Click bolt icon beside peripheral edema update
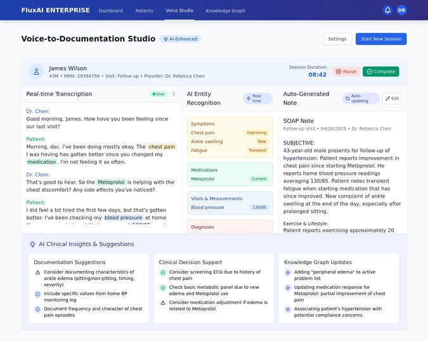 point(288,272)
